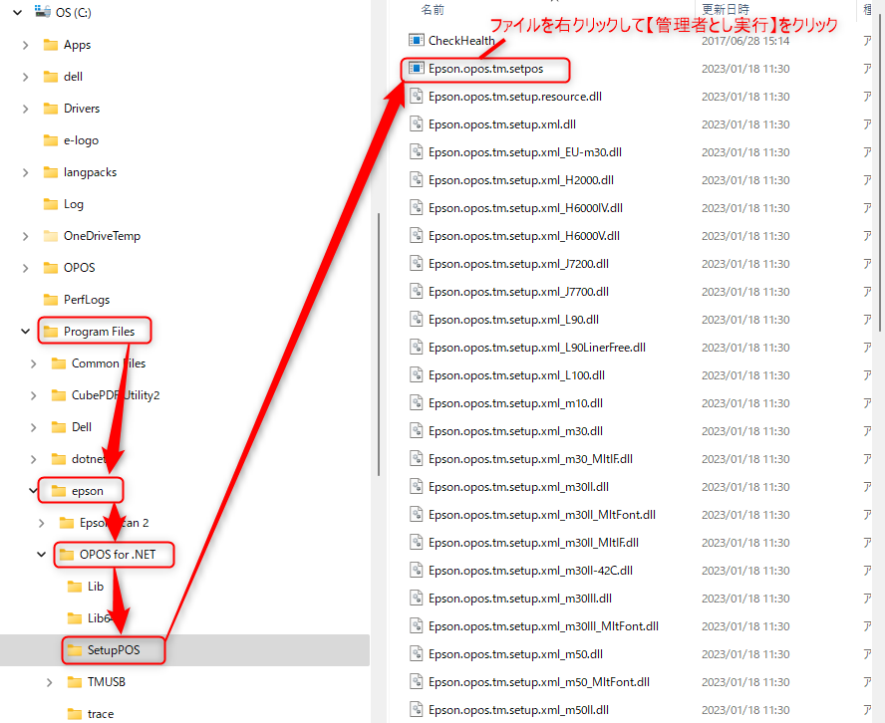Select Epson.opos.tm.setup.xml_m30III.dll file
This screenshot has width=885, height=723.
[520, 599]
